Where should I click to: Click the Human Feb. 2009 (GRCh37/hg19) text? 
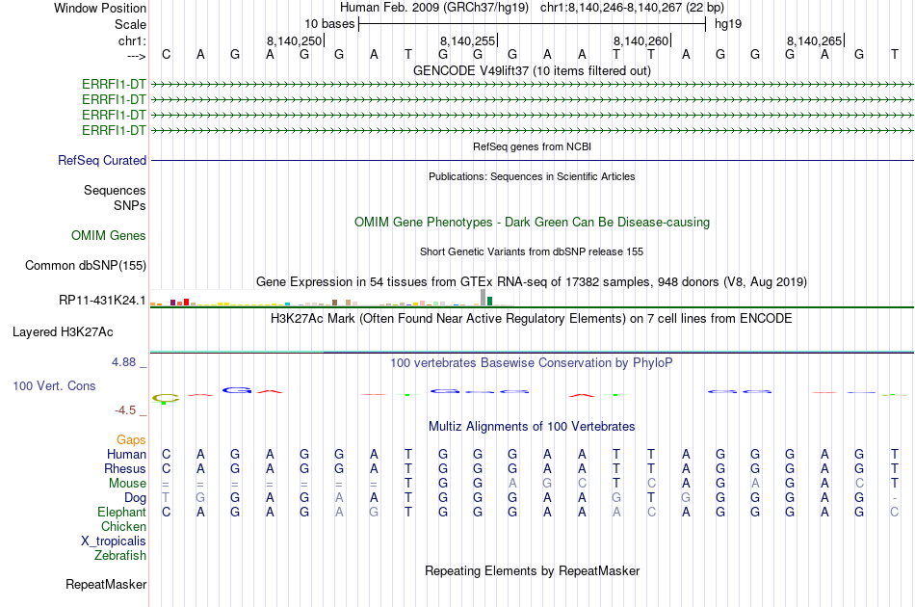pyautogui.click(x=434, y=8)
